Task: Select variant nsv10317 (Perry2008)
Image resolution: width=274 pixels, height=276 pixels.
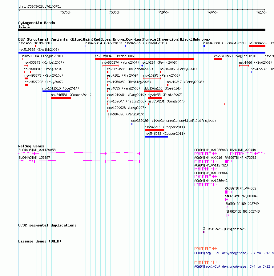Action: 185,82
